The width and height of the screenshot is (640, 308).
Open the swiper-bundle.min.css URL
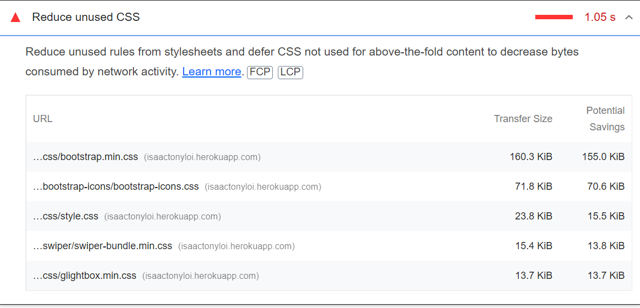103,246
